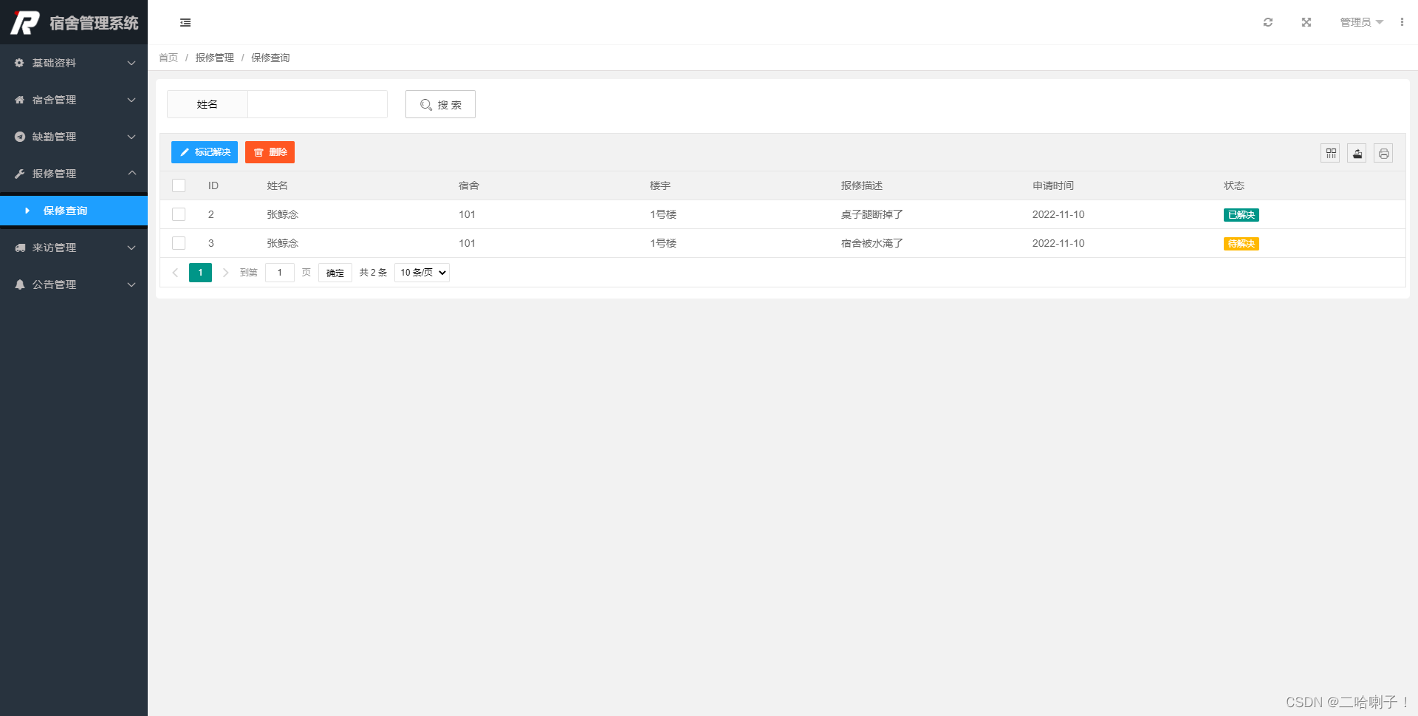Image resolution: width=1418 pixels, height=716 pixels.
Task: Click the 搜索 button
Action: tap(440, 104)
